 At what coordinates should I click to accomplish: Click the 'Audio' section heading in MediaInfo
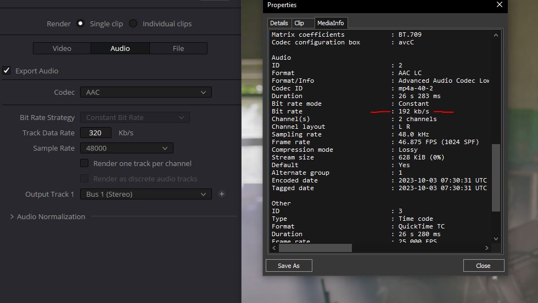pyautogui.click(x=281, y=58)
